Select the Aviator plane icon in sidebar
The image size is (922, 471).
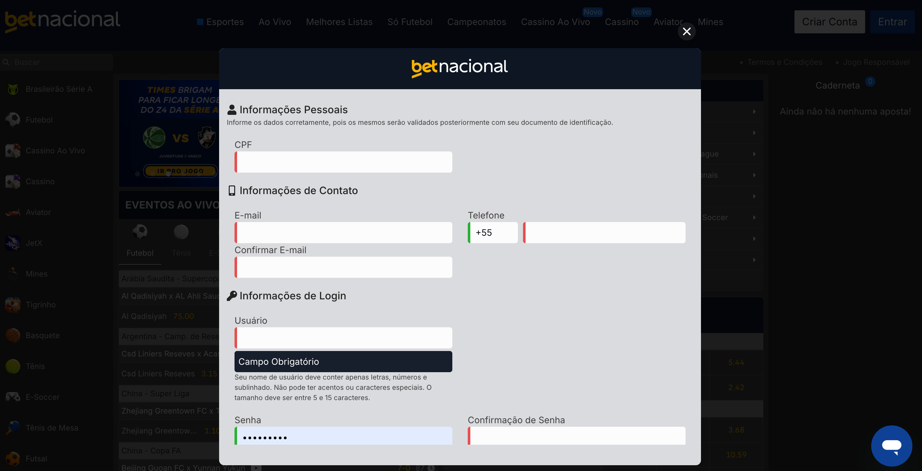(13, 212)
